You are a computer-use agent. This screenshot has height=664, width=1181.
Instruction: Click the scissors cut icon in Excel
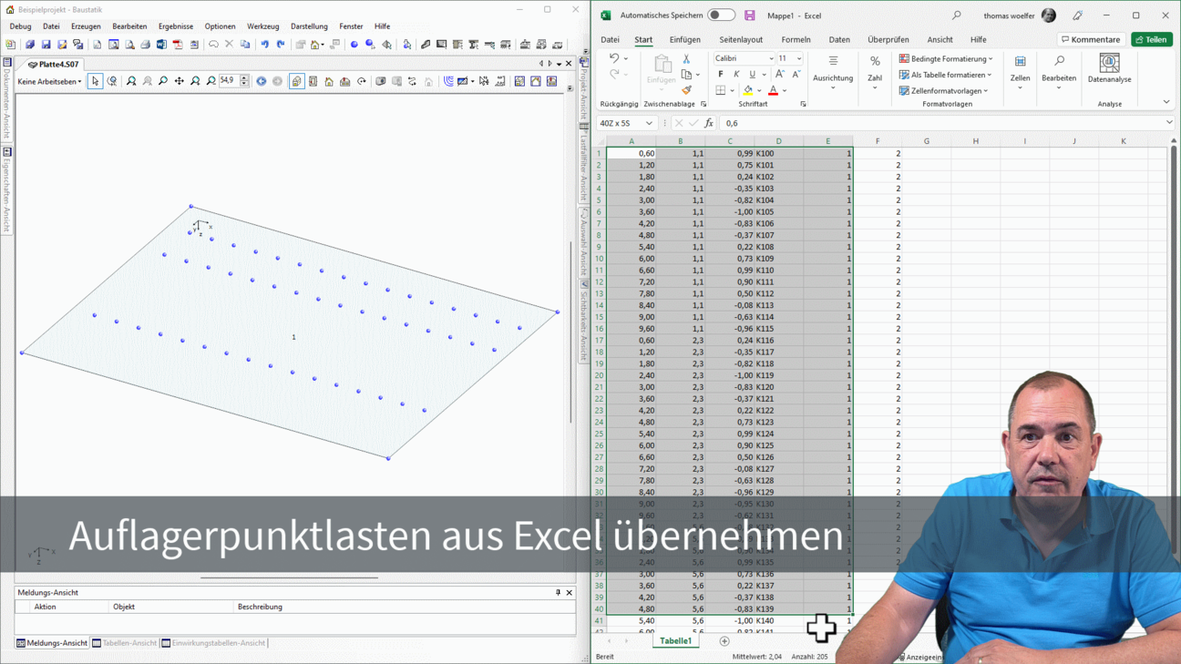[686, 58]
